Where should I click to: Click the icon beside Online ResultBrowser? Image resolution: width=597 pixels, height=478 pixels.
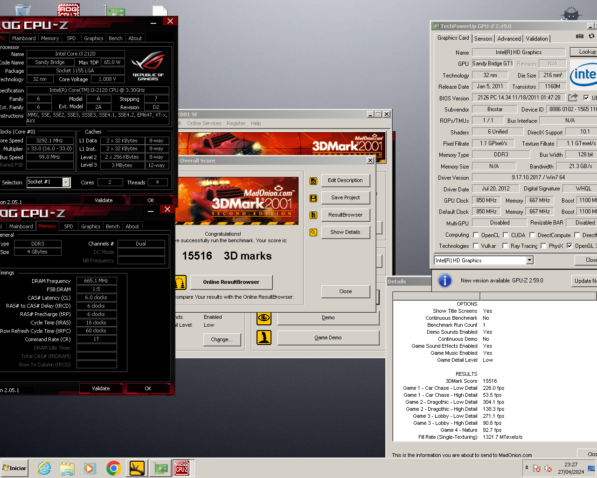(180, 282)
